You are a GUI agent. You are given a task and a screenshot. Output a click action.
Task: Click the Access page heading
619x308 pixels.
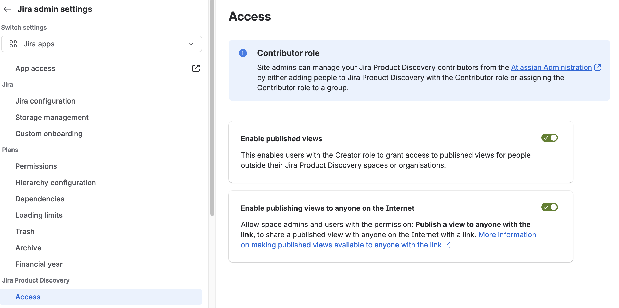(x=250, y=16)
